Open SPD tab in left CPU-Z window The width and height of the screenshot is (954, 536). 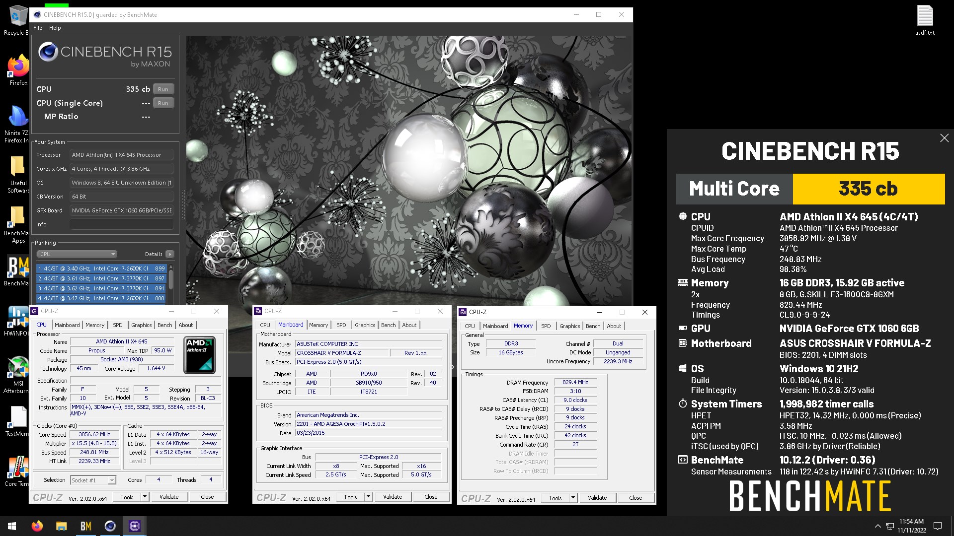(x=118, y=325)
